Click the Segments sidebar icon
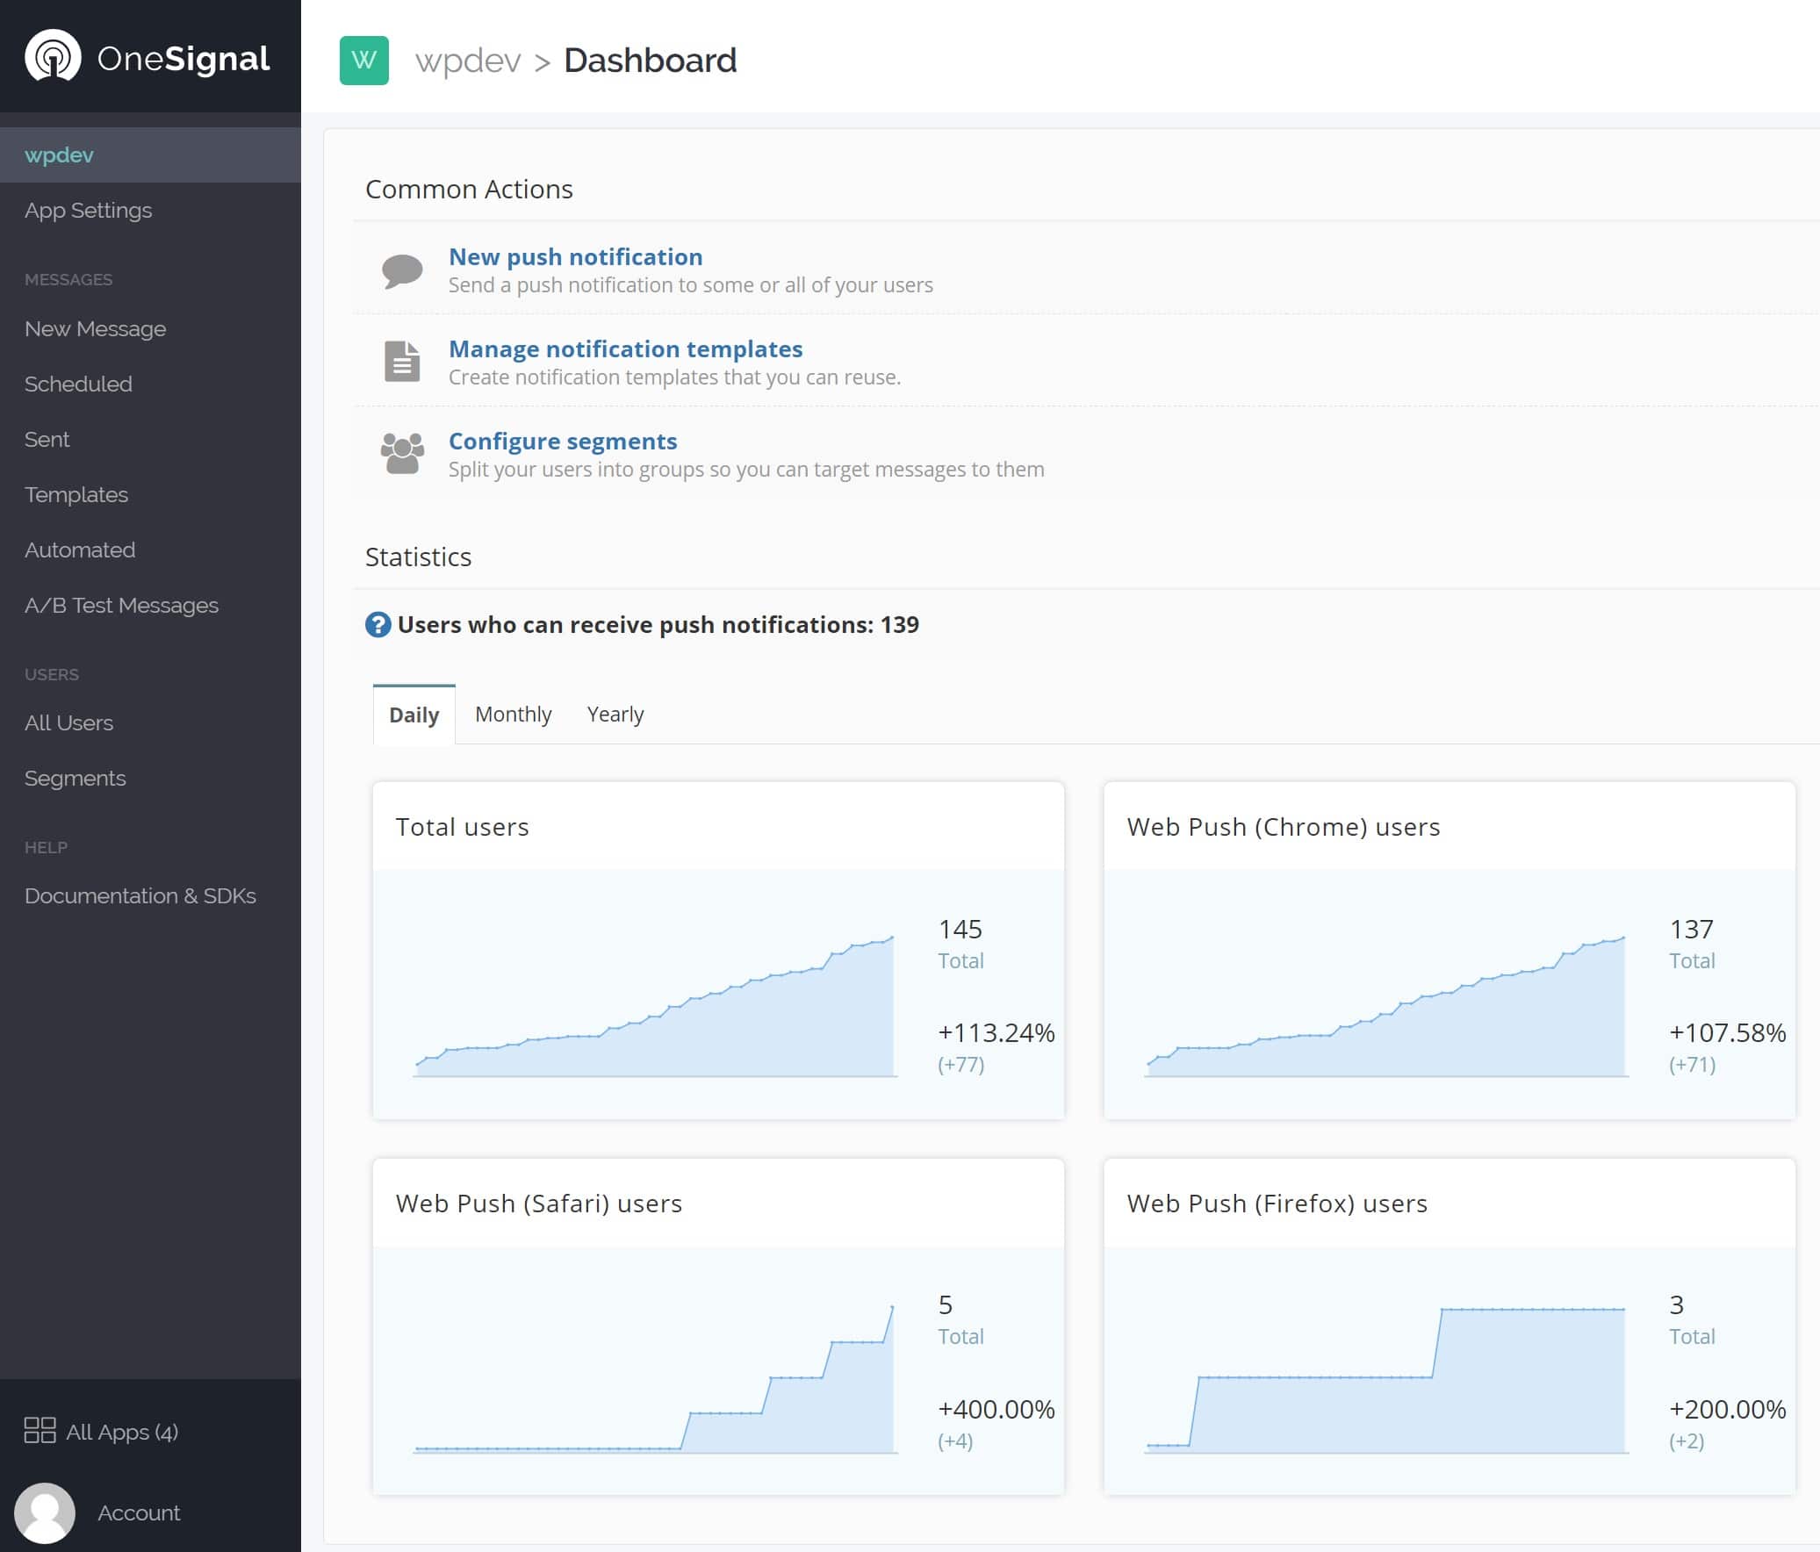 74,778
